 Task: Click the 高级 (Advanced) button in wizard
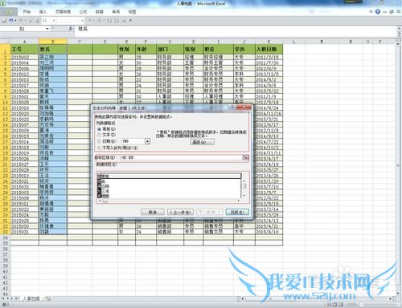pos(203,142)
